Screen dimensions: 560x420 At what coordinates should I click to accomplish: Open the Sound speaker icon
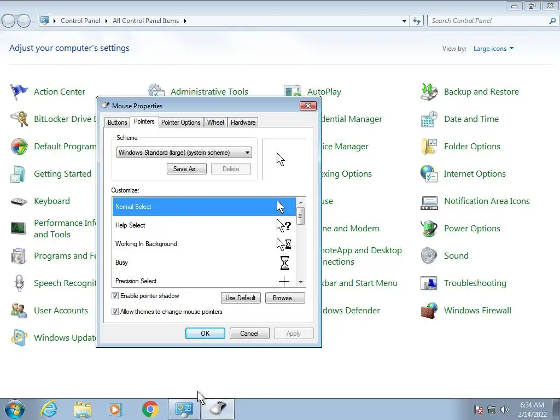429,256
